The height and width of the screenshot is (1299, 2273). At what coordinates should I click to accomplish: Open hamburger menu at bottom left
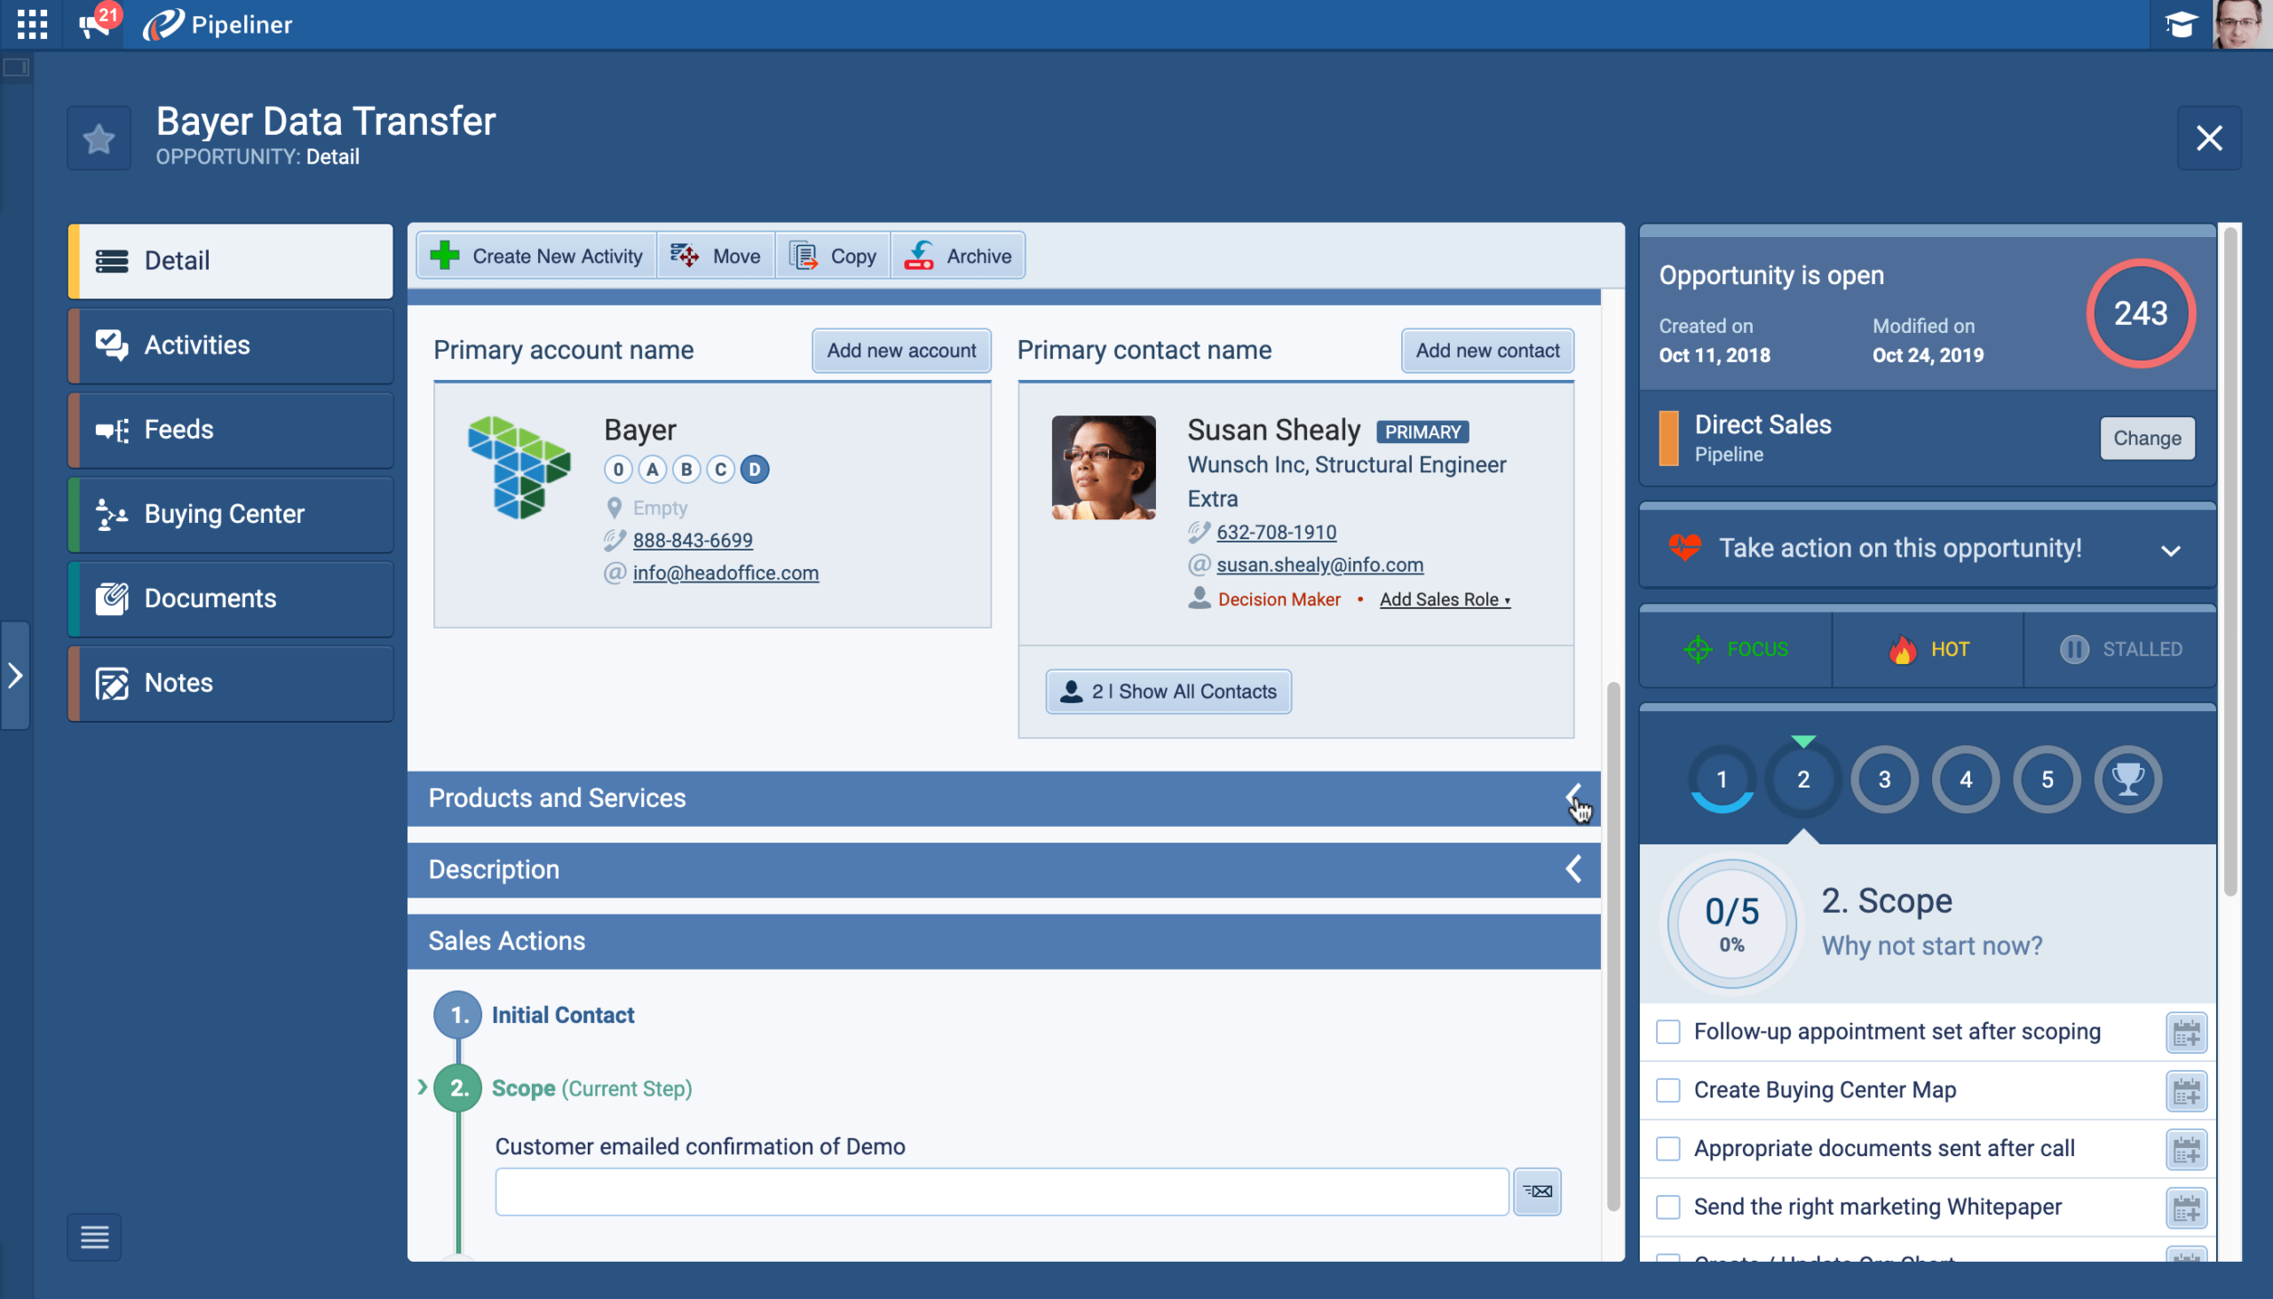pos(93,1237)
